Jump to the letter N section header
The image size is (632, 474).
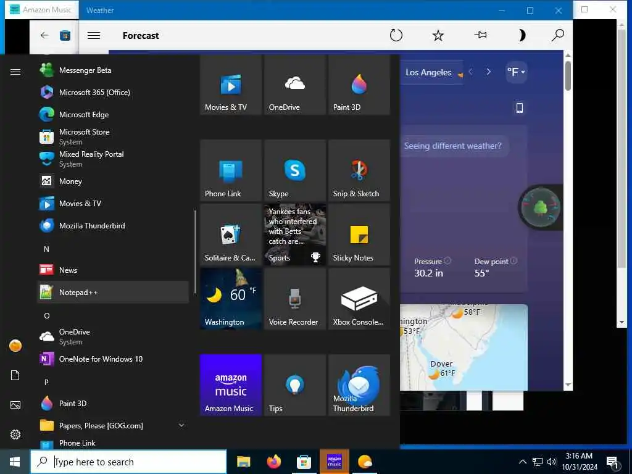(x=46, y=249)
